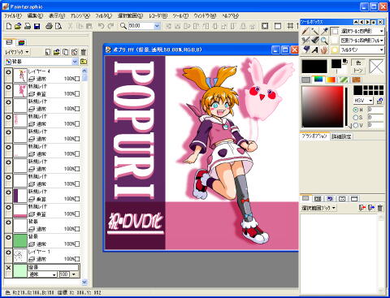This screenshot has height=298, width=390.
Task: Open the レイヤフック dropdown menu
Action: click(17, 52)
